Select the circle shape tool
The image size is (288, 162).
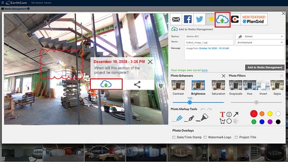click(229, 121)
